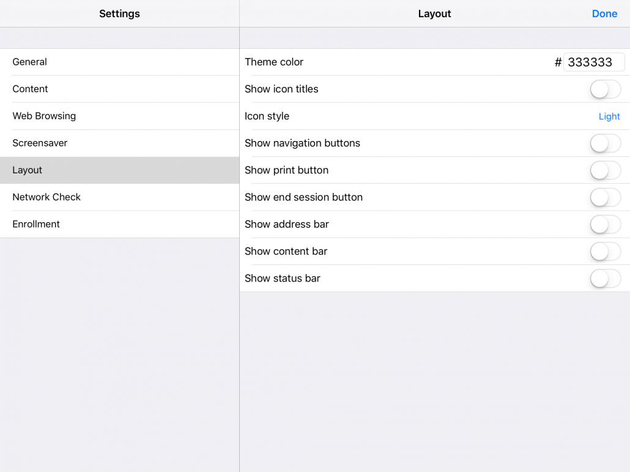Toggle Show icon titles switch
Image resolution: width=630 pixels, height=472 pixels.
pos(605,89)
